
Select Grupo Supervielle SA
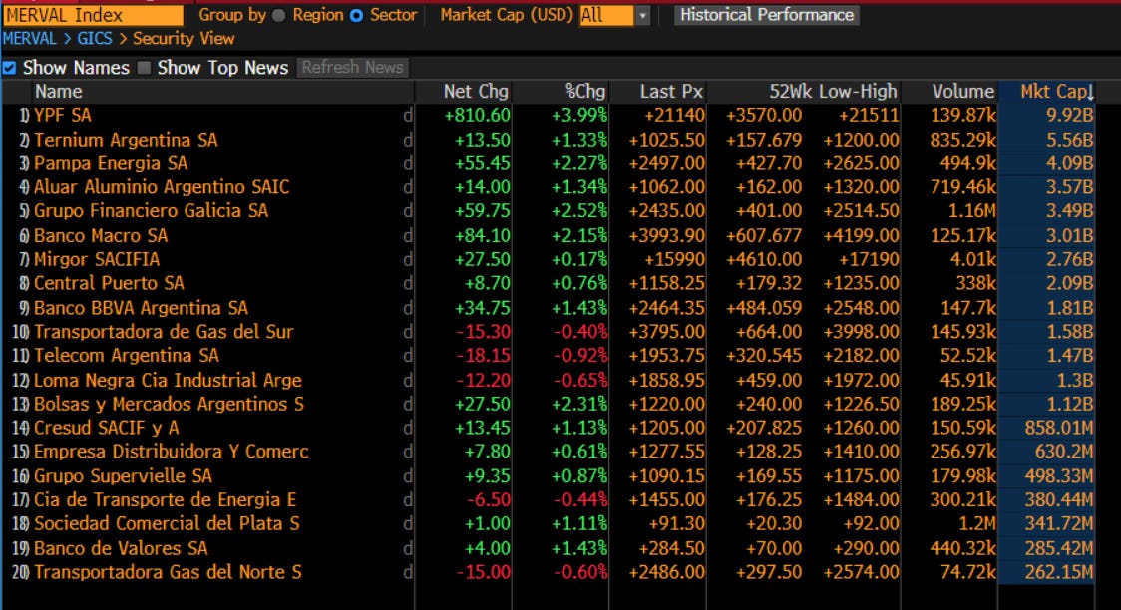[123, 475]
